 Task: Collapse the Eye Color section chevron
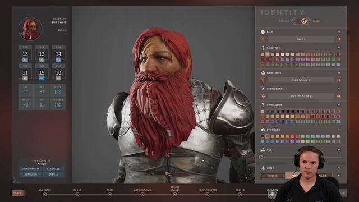click(x=339, y=130)
